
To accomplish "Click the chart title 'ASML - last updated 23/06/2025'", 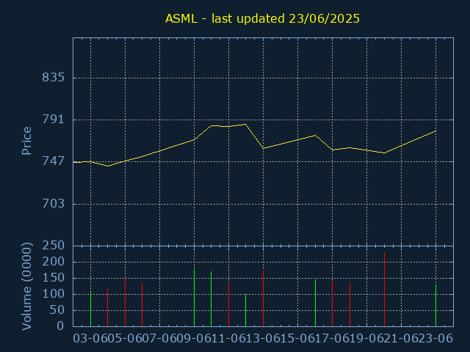I will [x=262, y=18].
